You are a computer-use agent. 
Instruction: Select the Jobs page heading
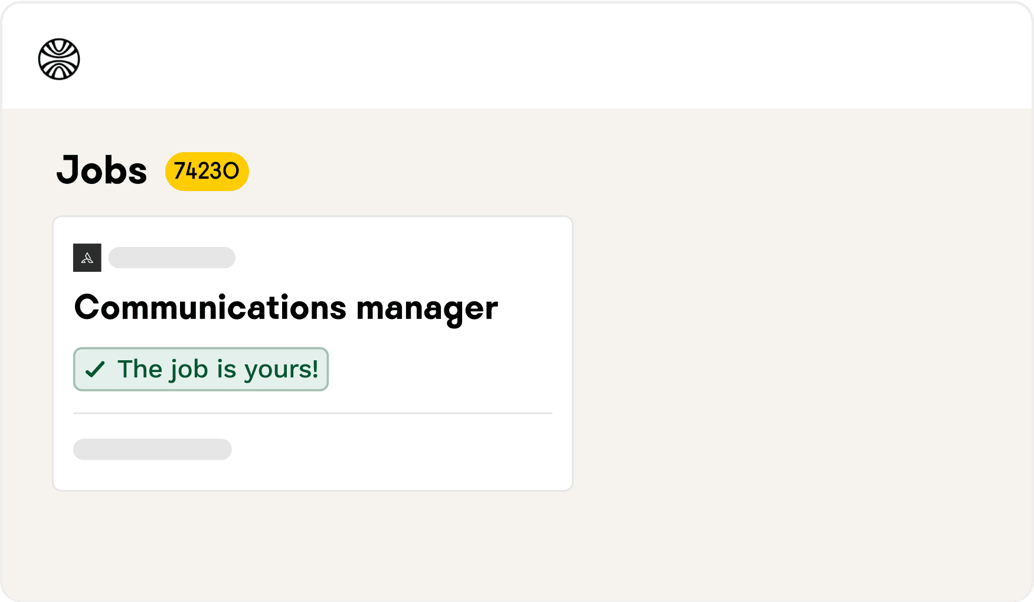[102, 171]
